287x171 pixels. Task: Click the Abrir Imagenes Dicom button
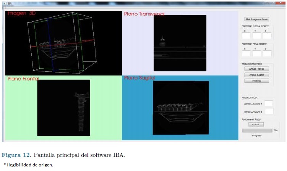point(256,19)
